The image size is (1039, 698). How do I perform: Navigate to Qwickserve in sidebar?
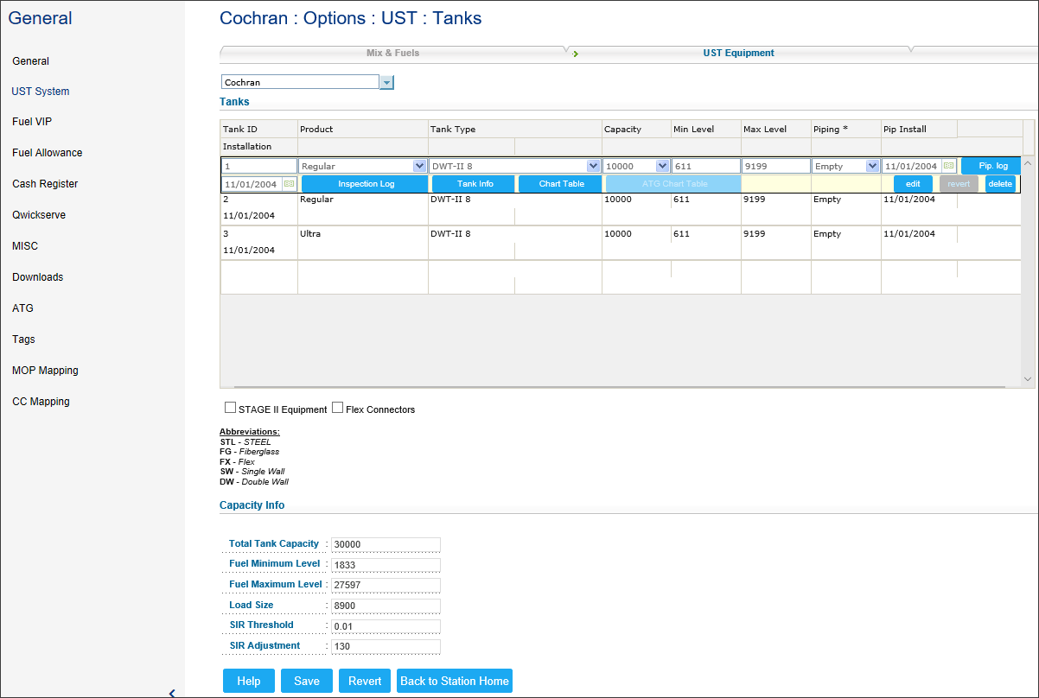click(39, 215)
